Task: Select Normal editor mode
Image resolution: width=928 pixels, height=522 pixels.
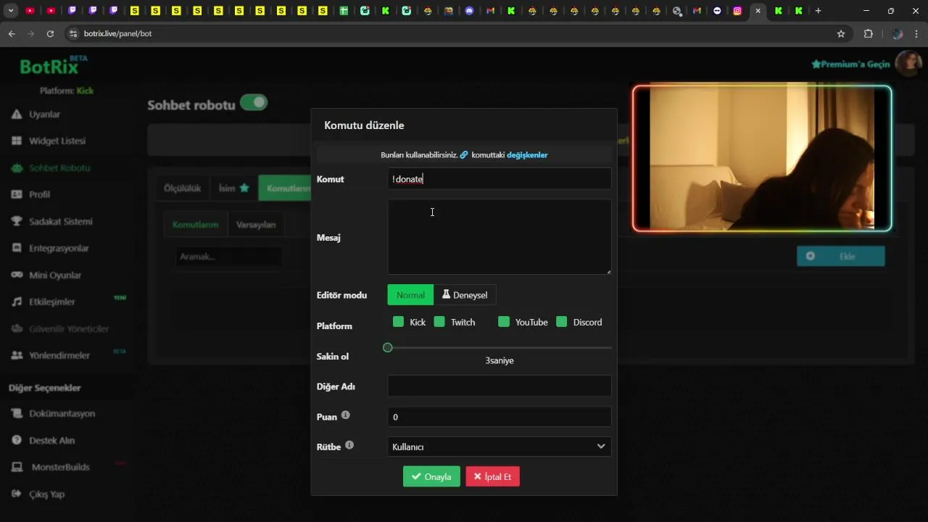Action: (410, 295)
